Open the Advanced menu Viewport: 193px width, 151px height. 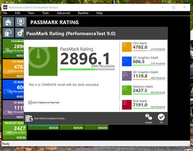coord(63,13)
